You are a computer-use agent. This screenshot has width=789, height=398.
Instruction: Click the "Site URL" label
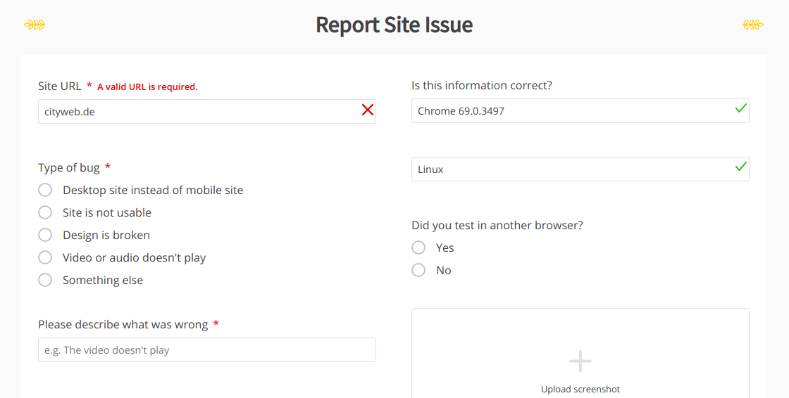(59, 86)
